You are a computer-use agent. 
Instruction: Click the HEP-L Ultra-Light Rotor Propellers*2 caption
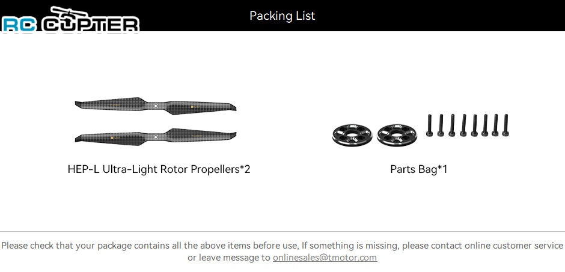pos(159,169)
